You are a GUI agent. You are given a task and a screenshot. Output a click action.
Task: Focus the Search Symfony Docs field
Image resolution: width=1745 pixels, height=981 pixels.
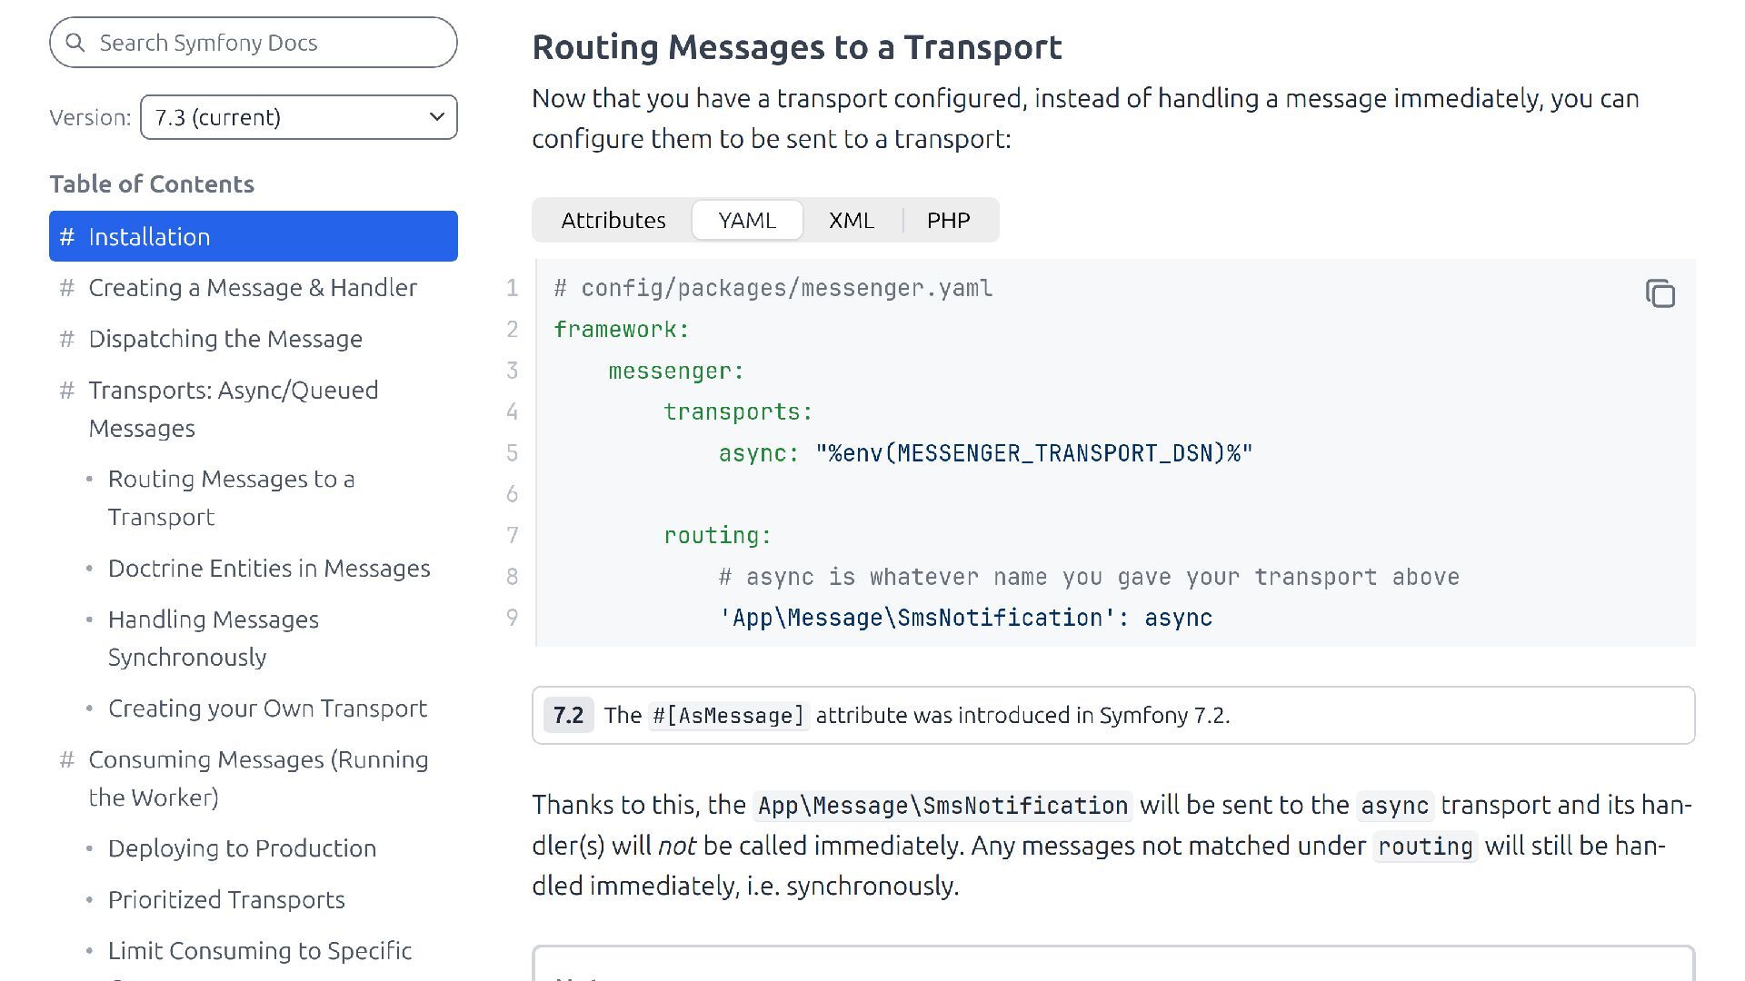point(264,43)
